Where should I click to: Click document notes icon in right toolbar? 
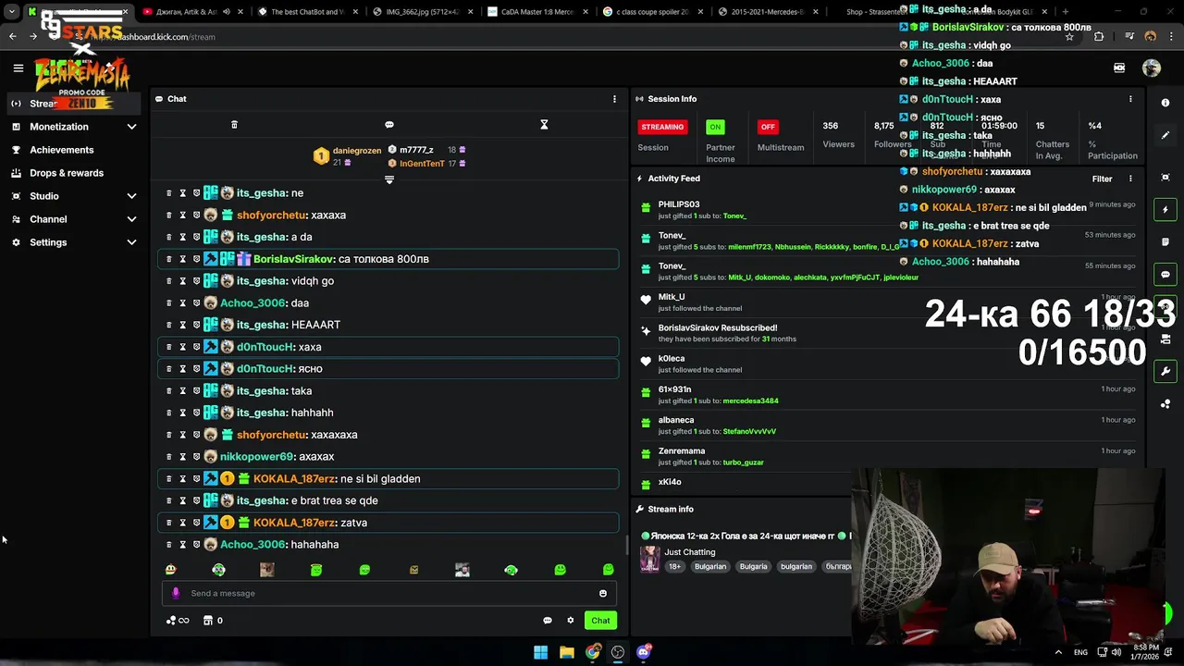[x=1165, y=242]
